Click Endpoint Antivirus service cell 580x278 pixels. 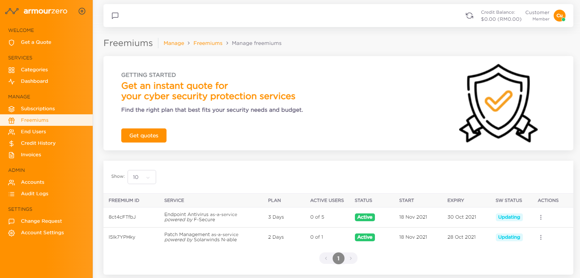click(x=201, y=217)
